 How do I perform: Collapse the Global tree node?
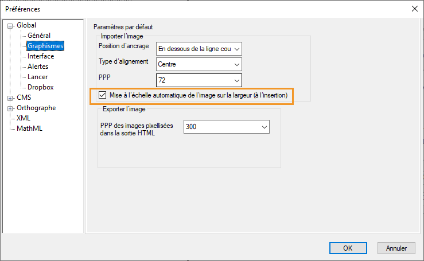pyautogui.click(x=10, y=25)
